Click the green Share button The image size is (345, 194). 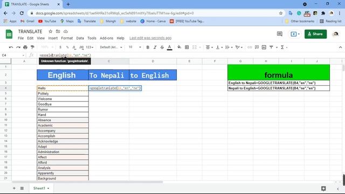[x=315, y=34]
